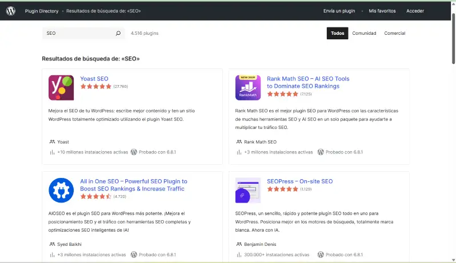Image resolution: width=456 pixels, height=263 pixels.
Task: Click Resultados de búsqueda breadcrumb in header
Action: [x=103, y=11]
